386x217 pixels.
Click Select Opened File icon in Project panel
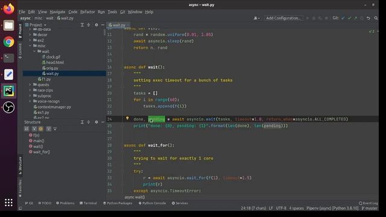point(82,25)
